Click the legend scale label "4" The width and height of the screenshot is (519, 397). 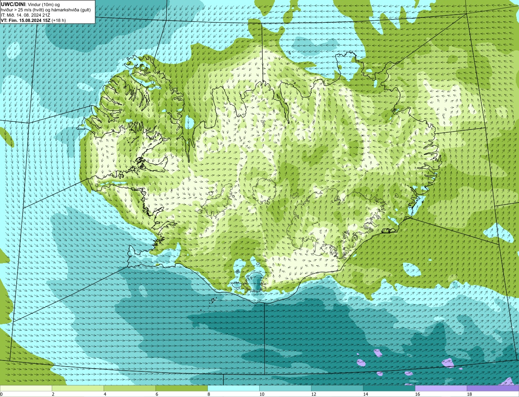click(x=105, y=394)
